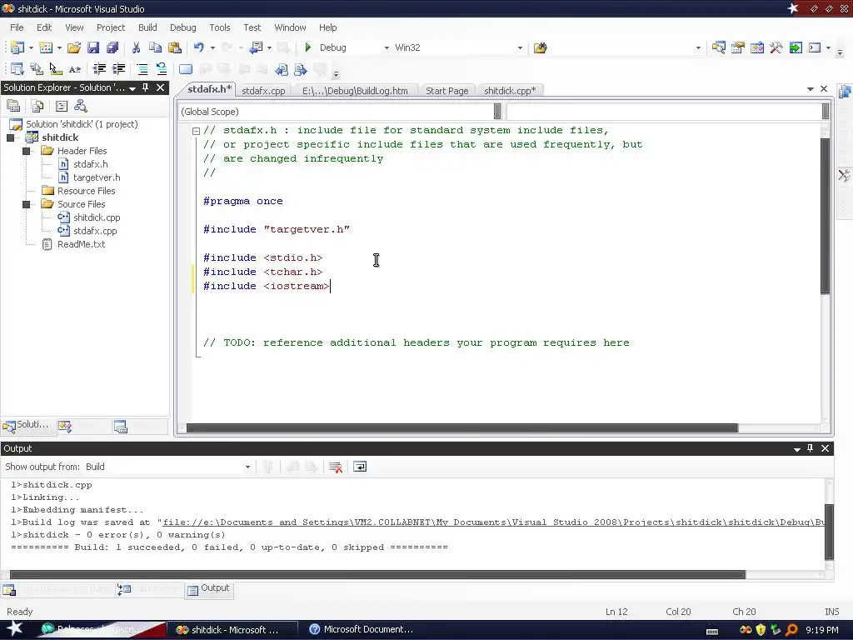Open the Properties Window toolbar icon
The height and width of the screenshot is (640, 853).
click(738, 47)
